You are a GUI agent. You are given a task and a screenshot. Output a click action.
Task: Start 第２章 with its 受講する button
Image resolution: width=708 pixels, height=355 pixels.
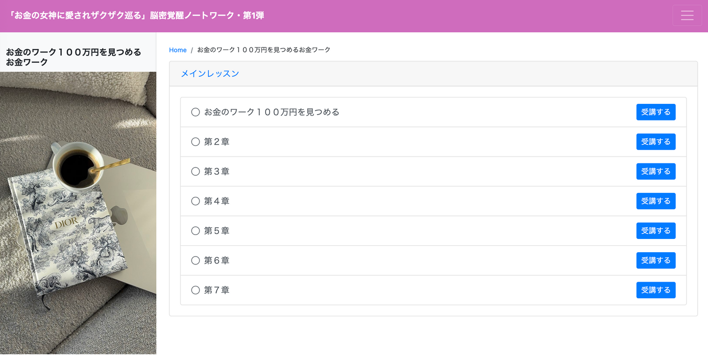click(656, 142)
